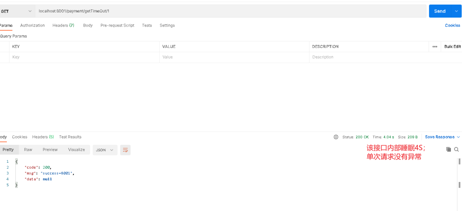Switch to the request Body tab

(x=88, y=25)
